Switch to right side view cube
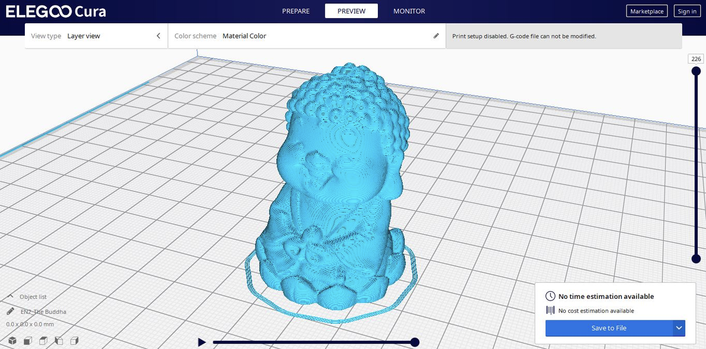706x349 pixels. [74, 341]
